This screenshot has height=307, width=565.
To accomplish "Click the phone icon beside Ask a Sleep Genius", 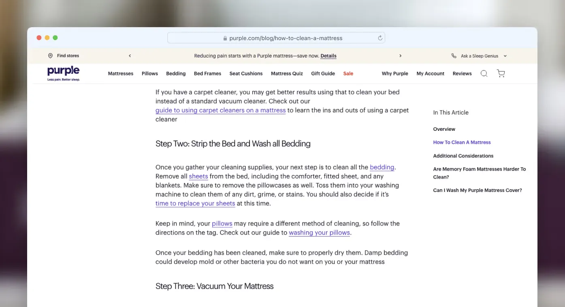I will (454, 56).
